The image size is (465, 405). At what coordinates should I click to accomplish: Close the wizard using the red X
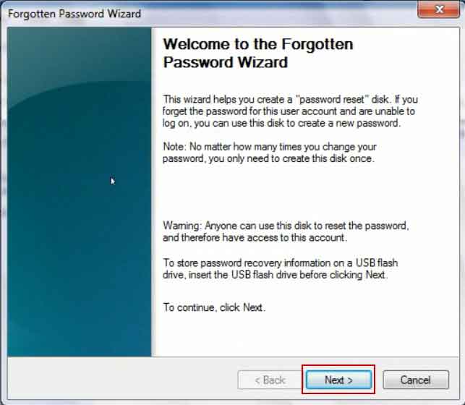point(439,9)
